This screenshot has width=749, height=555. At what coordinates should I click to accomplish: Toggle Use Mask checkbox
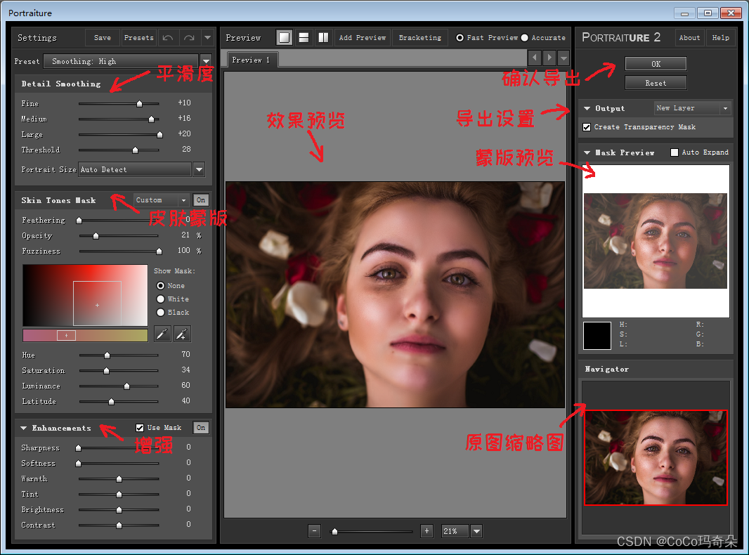(x=140, y=427)
